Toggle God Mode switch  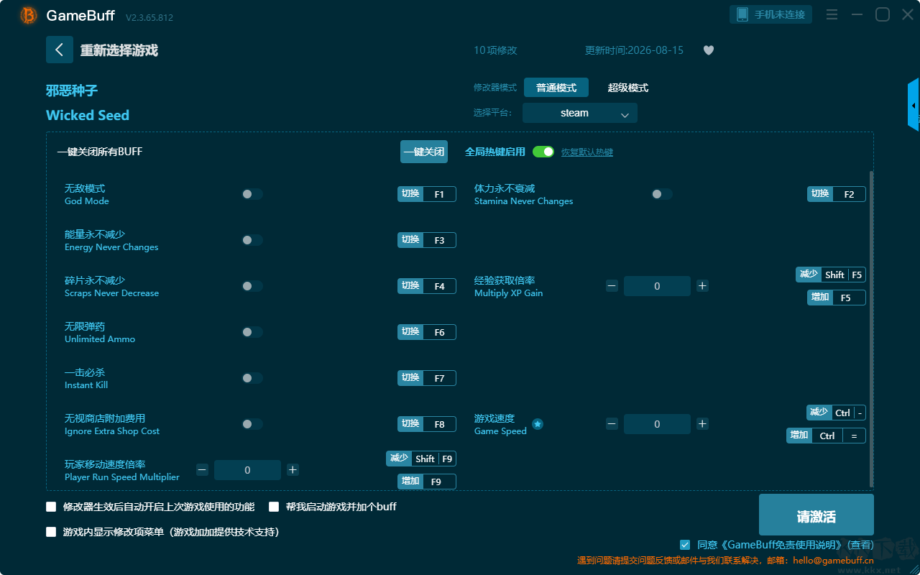tap(252, 194)
